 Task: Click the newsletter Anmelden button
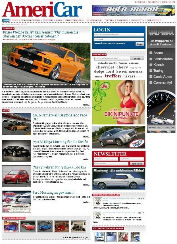[137, 163]
